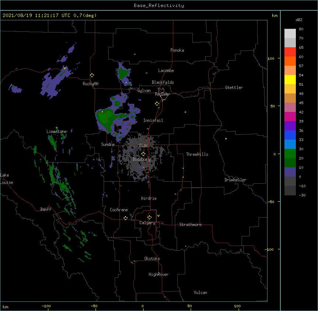Click the royal blue legend swatch below 36
This screenshot has width=318, height=311.
(x=290, y=135)
